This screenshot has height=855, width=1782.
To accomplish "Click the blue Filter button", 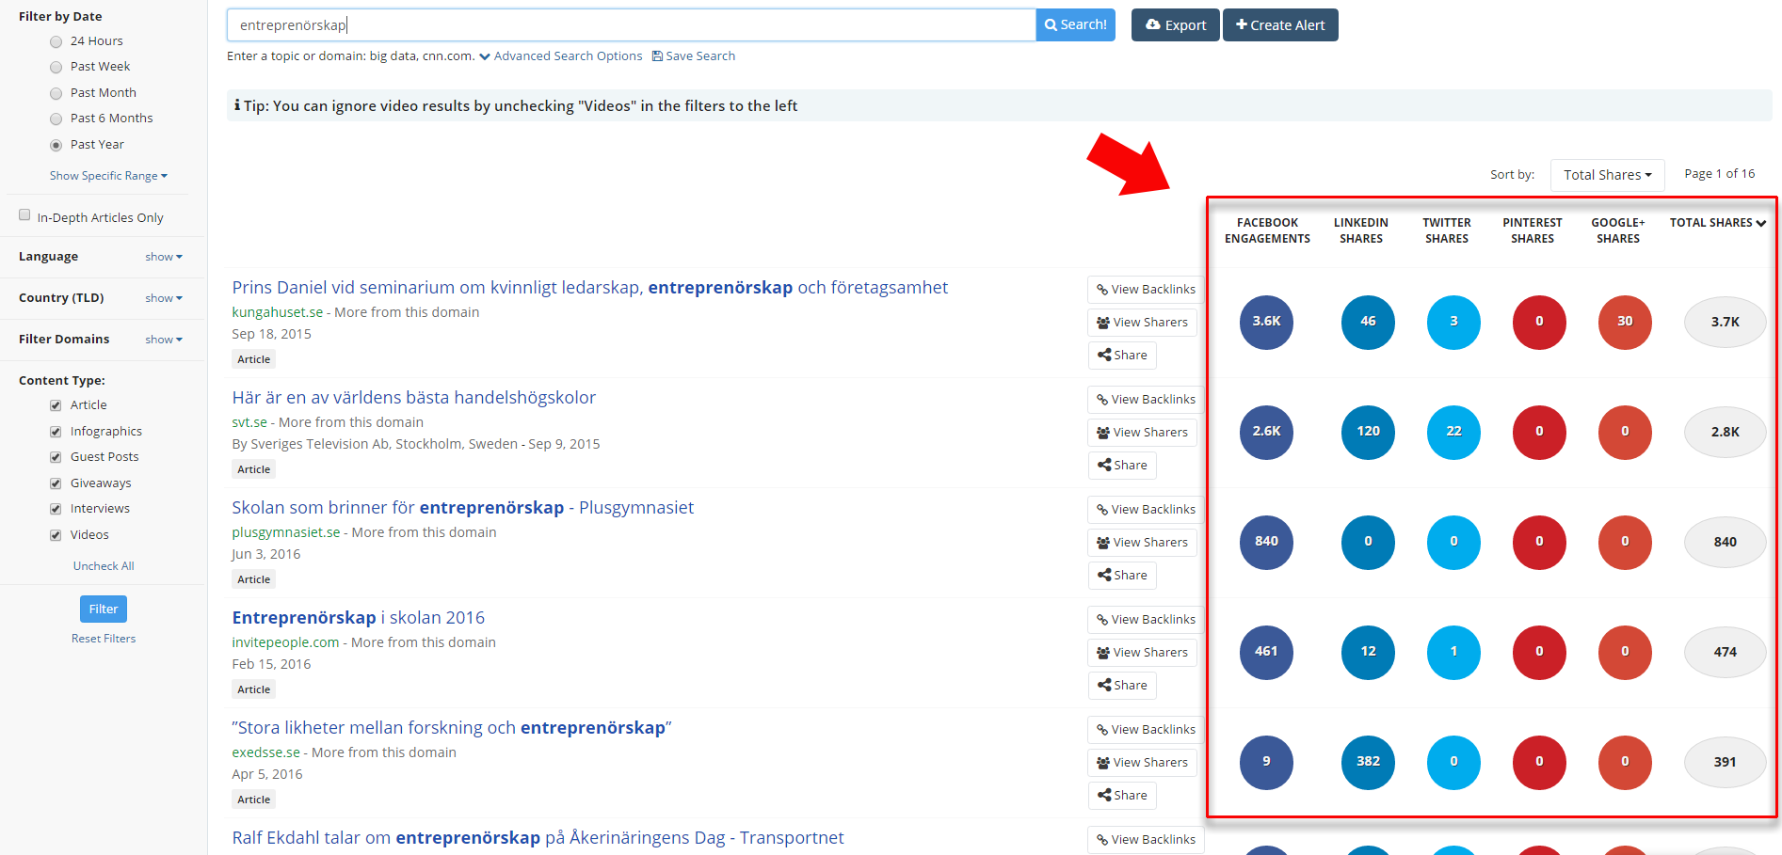I will coord(104,610).
